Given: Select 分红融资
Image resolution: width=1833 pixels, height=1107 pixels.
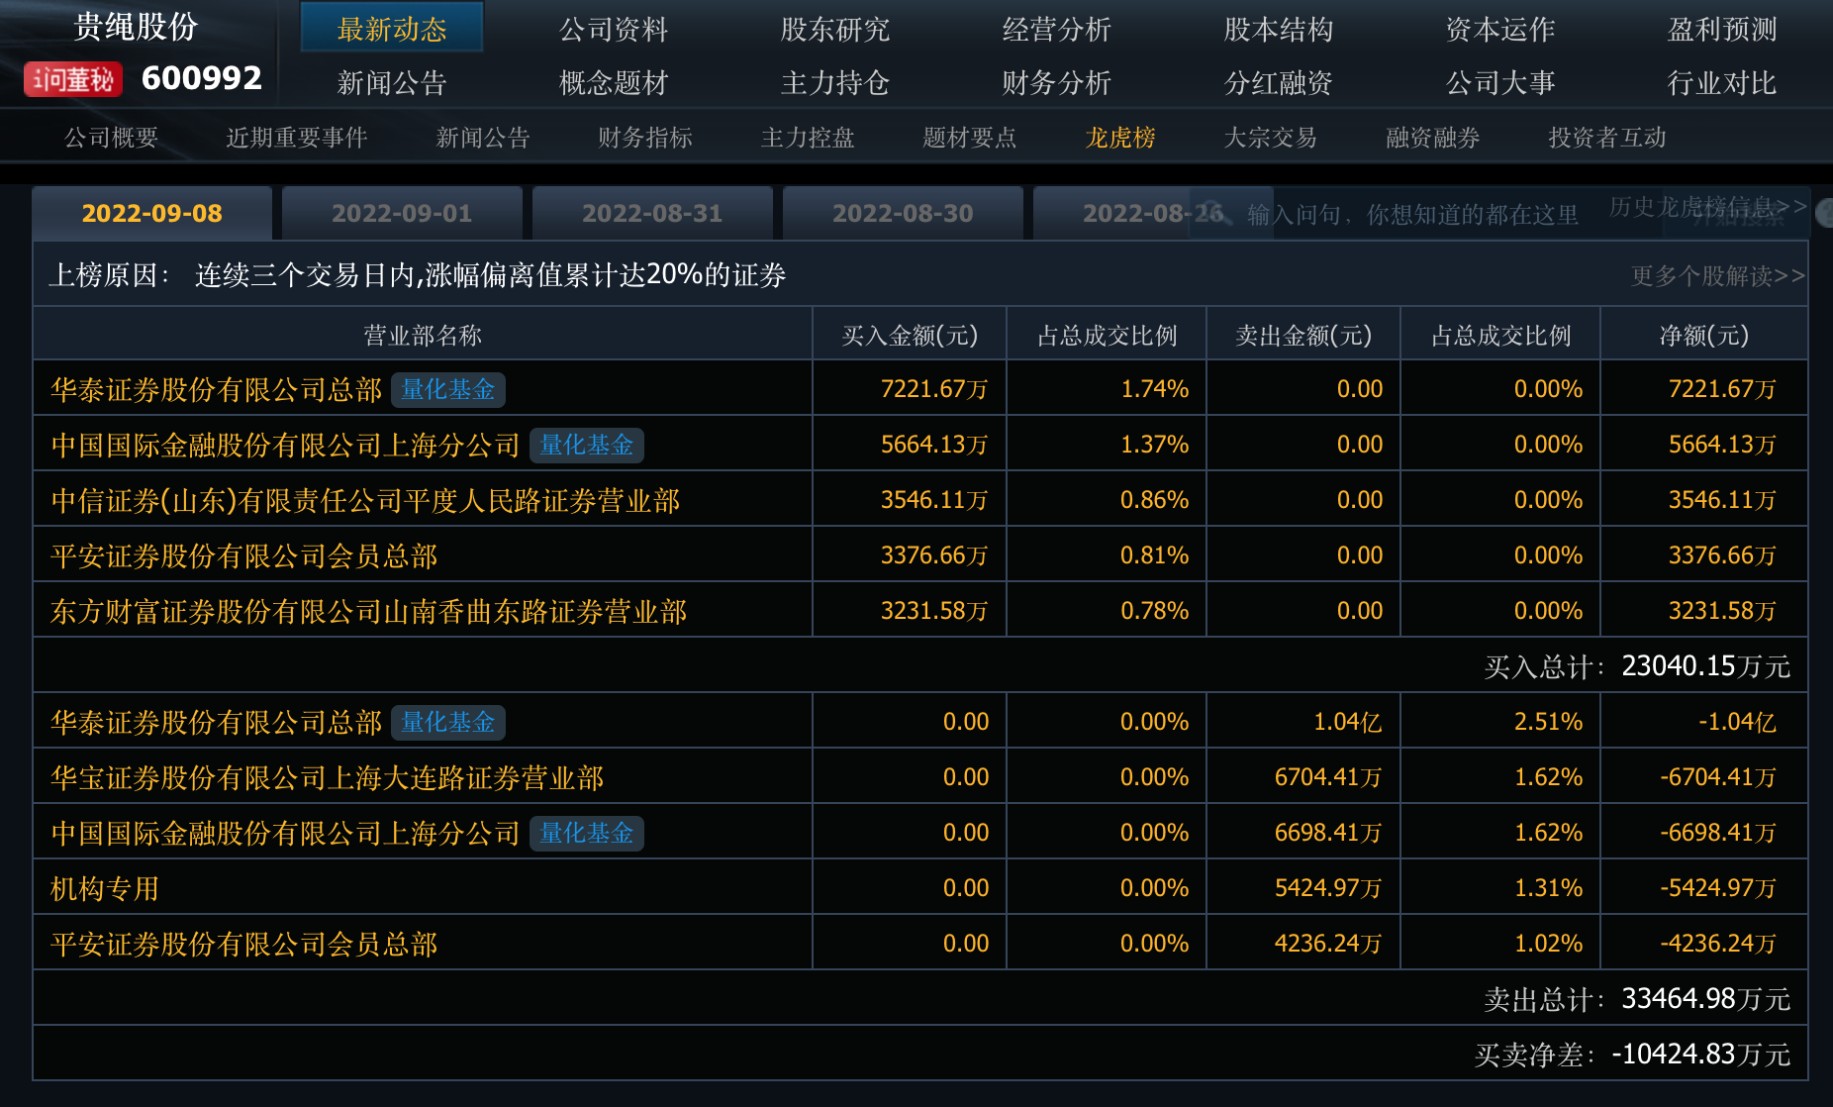Looking at the screenshot, I should point(1279,82).
